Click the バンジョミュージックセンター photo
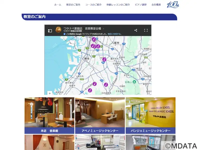Viewport: 200px width, 150px height. click(x=150, y=112)
